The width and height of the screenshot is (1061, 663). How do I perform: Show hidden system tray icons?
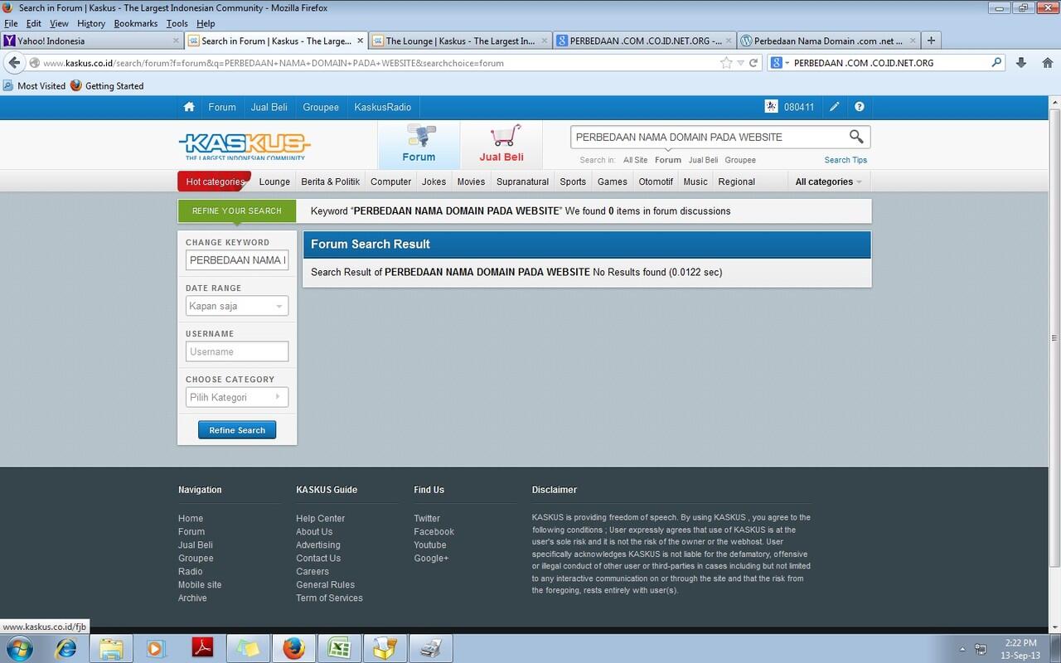(x=962, y=649)
